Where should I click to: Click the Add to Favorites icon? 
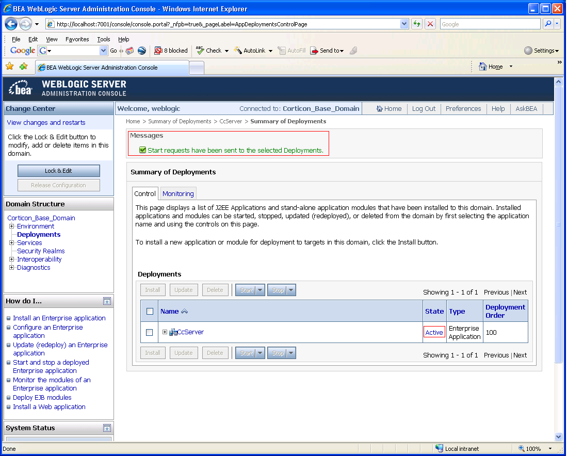[x=24, y=67]
